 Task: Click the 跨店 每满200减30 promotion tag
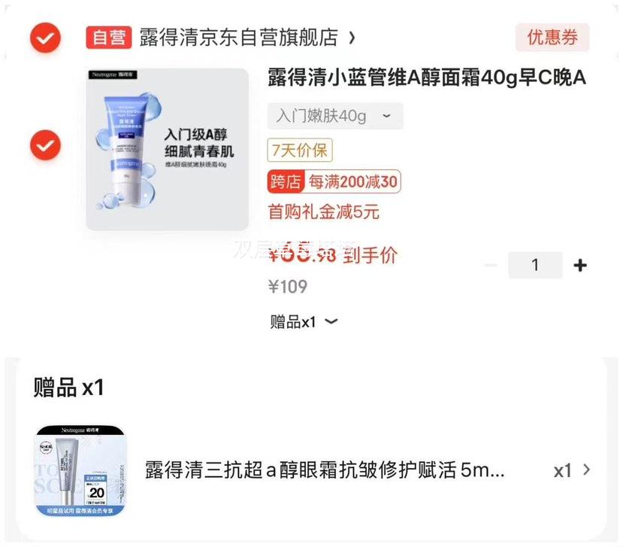(x=334, y=182)
